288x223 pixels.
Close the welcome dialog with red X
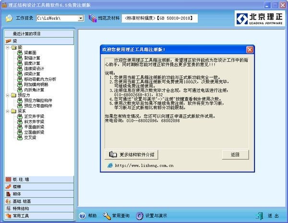(250, 50)
